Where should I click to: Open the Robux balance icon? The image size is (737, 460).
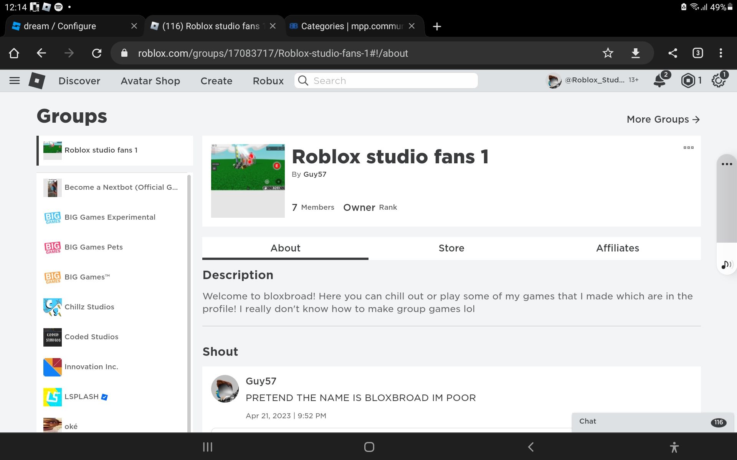688,80
